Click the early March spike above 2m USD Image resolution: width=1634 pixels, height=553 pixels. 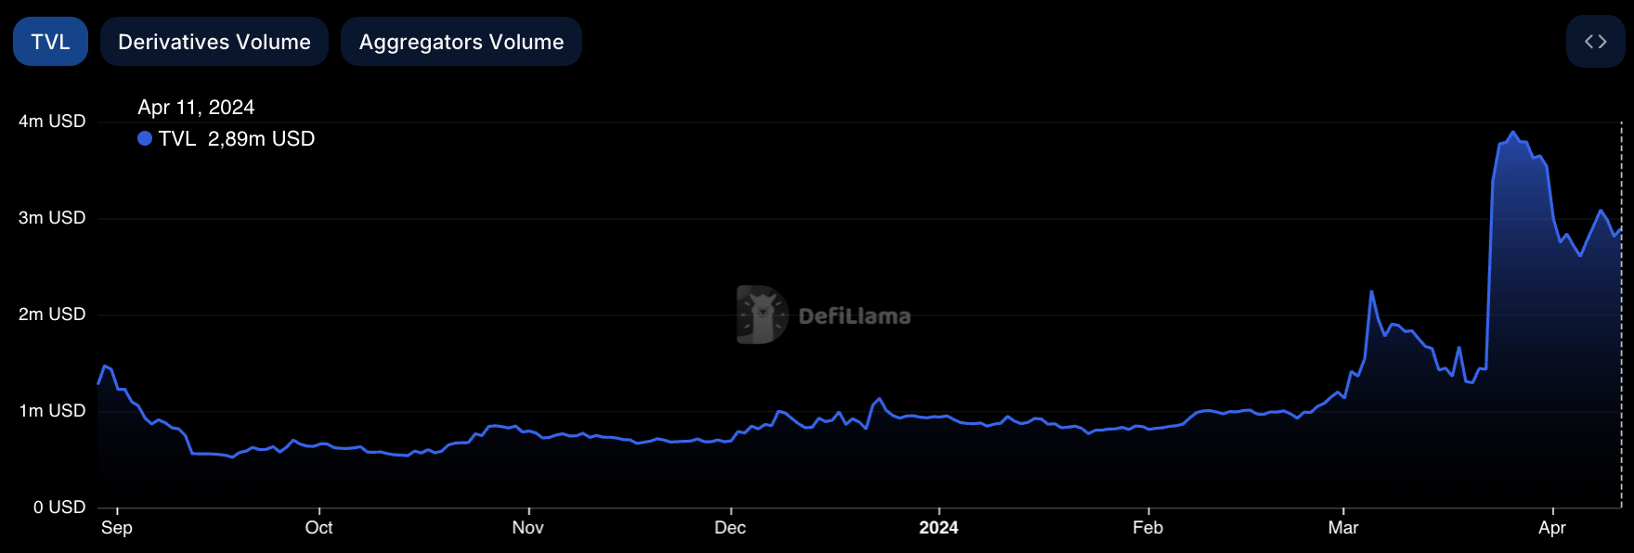pyautogui.click(x=1371, y=292)
